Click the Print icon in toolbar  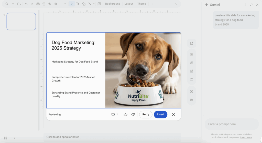[38, 4]
